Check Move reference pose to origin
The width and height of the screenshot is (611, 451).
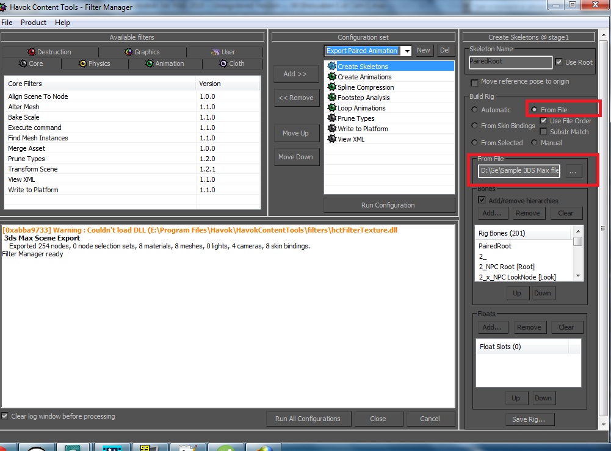474,82
